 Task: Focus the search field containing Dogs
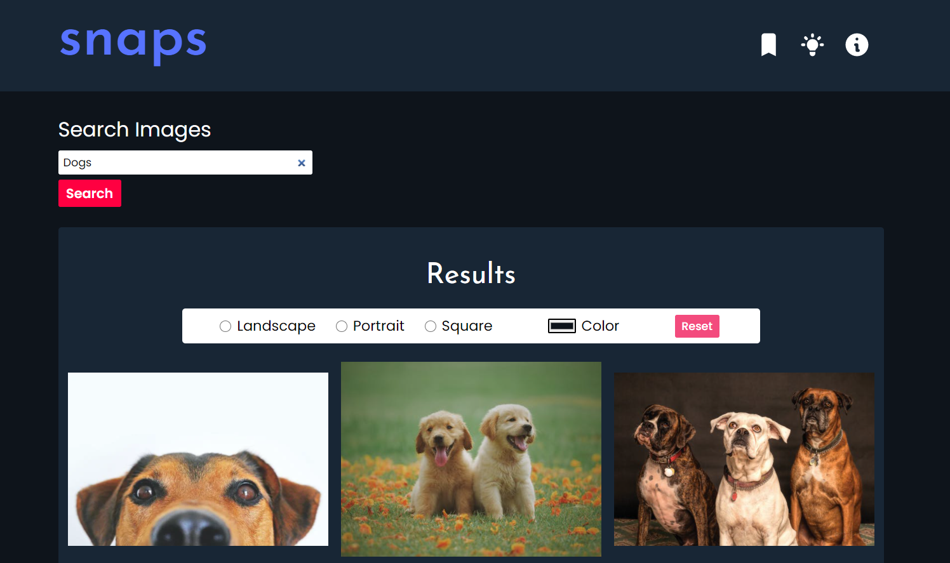tap(185, 162)
